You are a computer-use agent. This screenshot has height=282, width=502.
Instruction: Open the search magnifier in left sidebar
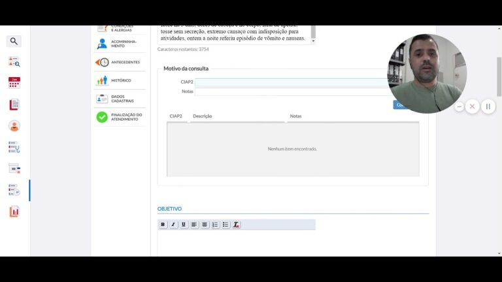click(14, 41)
